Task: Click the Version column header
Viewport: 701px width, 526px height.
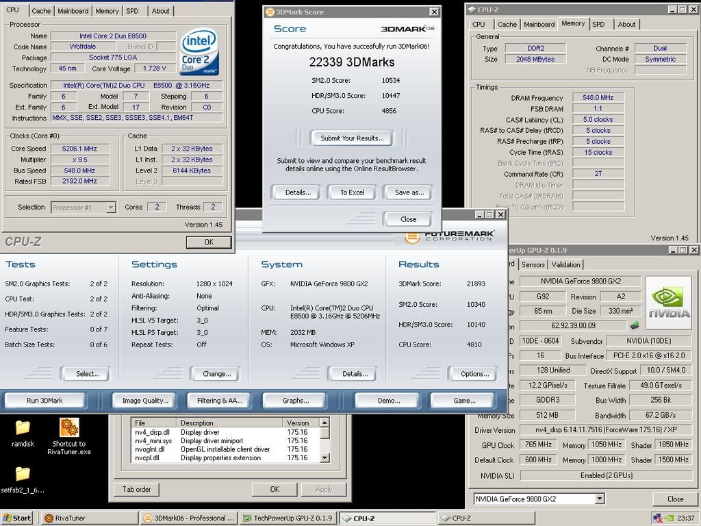Action: tap(301, 423)
